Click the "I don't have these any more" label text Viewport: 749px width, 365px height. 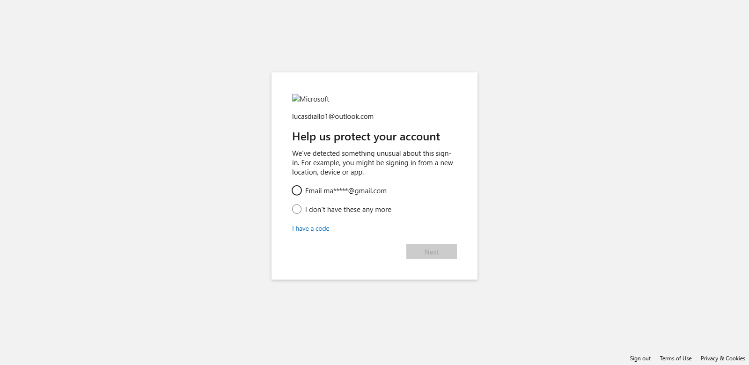(348, 210)
